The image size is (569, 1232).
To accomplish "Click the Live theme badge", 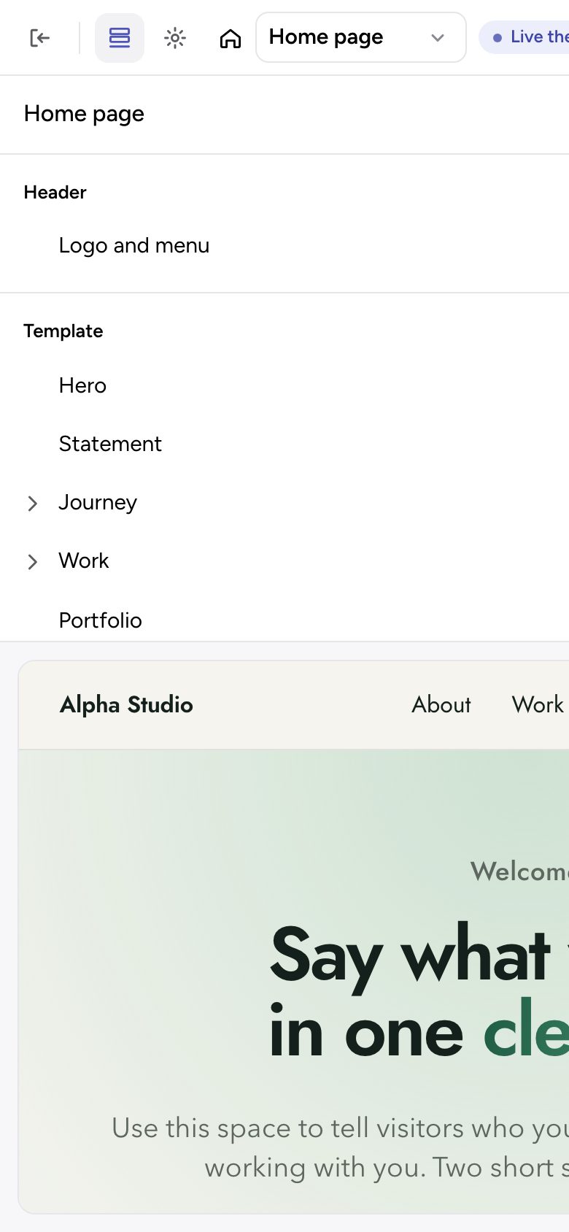I will [x=525, y=37].
